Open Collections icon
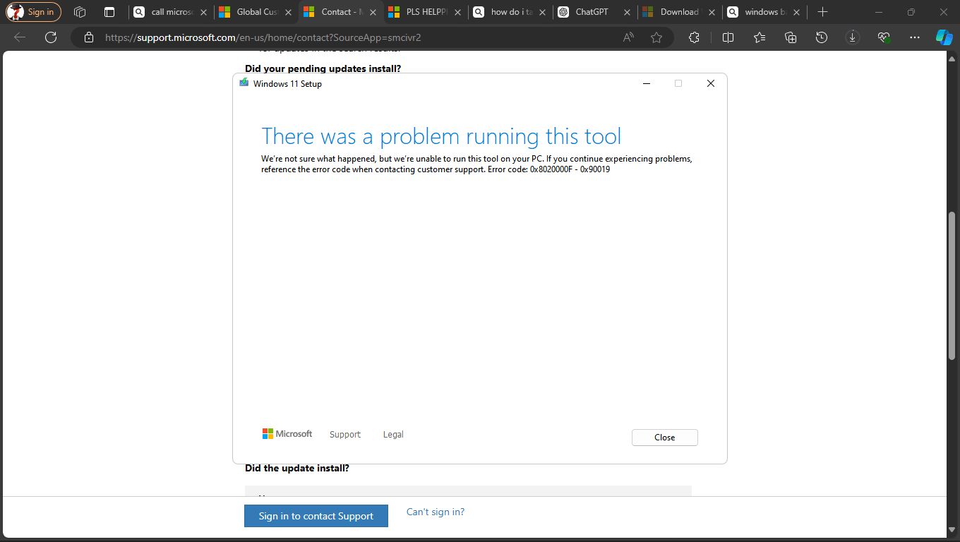 (791, 37)
